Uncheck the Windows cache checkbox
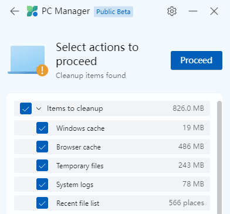The image size is (230, 214). click(x=42, y=128)
